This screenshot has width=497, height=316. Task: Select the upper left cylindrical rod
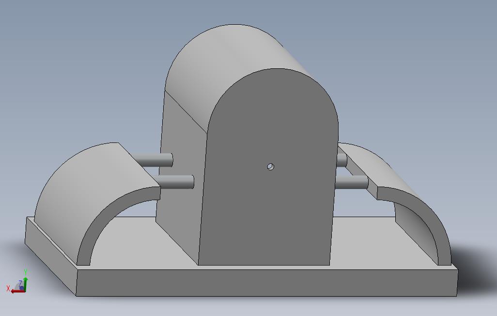tap(153, 160)
